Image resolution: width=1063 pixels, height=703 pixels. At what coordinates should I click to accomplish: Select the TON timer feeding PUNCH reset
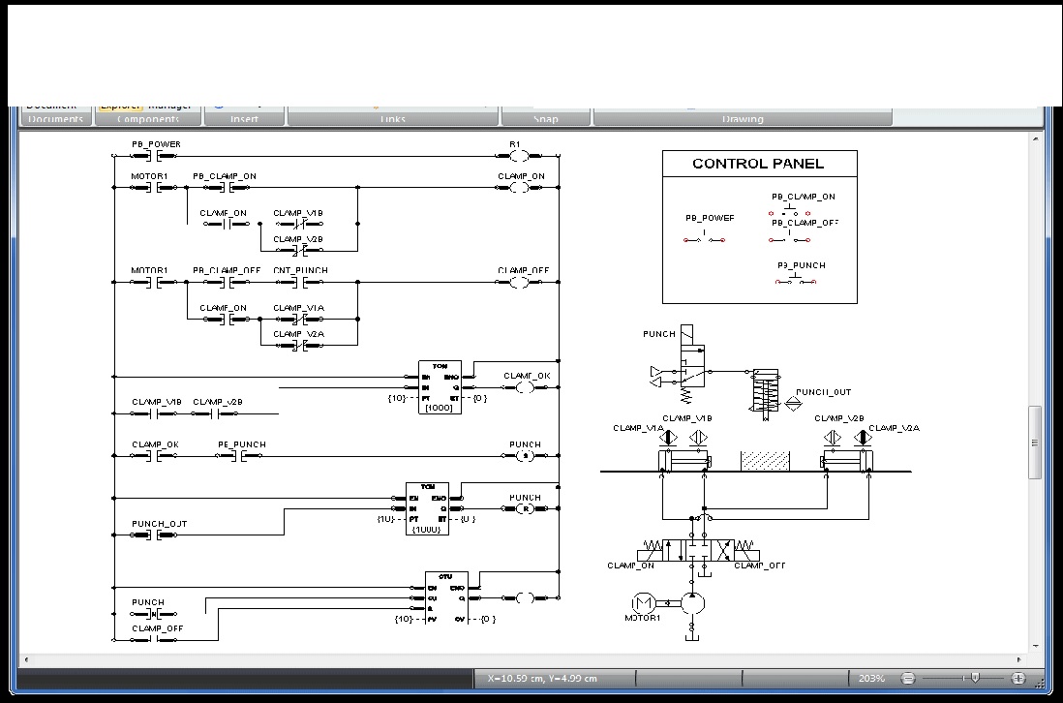[x=427, y=508]
